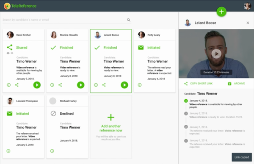Click Copy Short Link

[x=199, y=83]
